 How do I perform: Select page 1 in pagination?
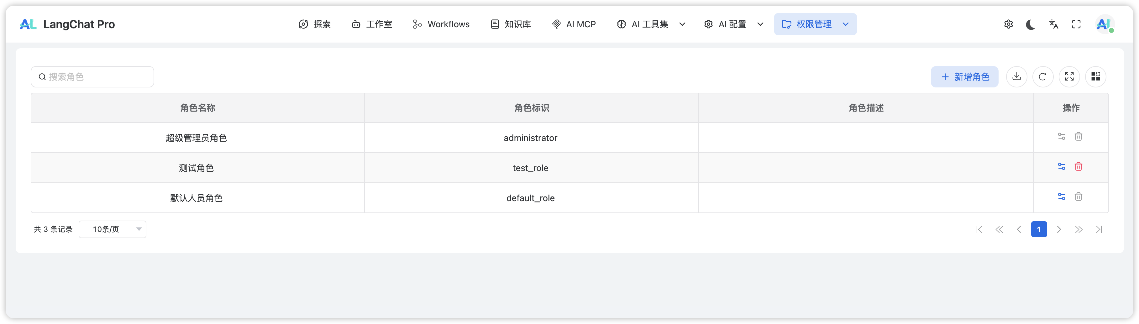1039,229
